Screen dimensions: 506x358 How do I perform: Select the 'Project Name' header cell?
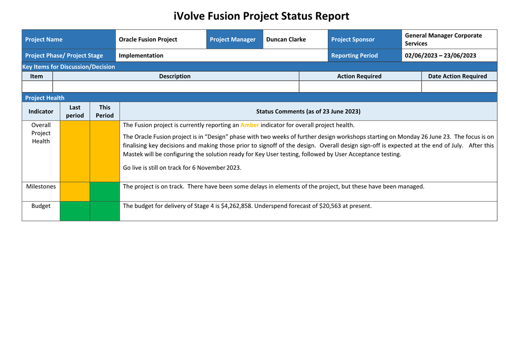[x=69, y=40]
